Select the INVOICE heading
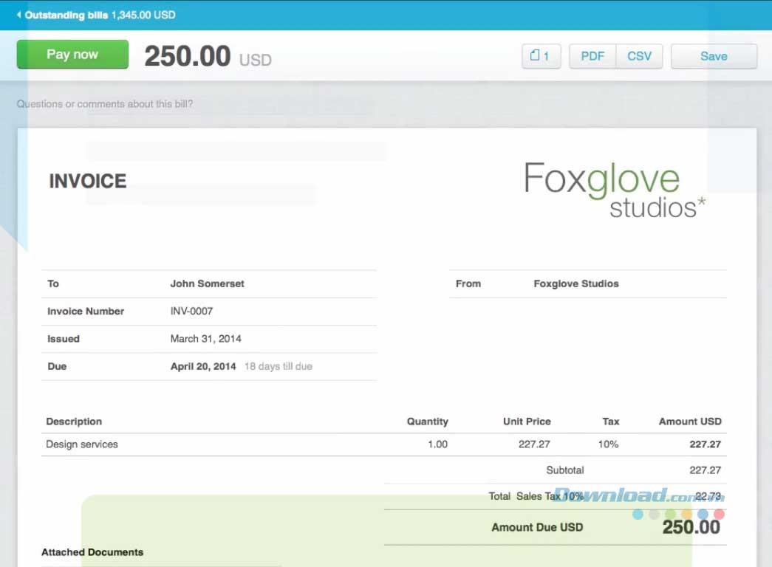772x567 pixels. click(x=87, y=181)
